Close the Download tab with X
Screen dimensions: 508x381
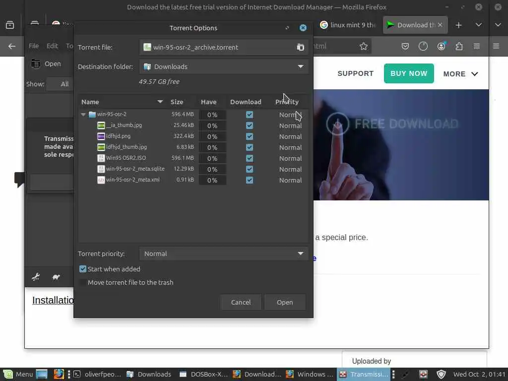(x=440, y=25)
